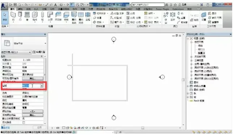
Task: Click Edit button for Visibility/Graphics Overrides
Action: point(33,78)
